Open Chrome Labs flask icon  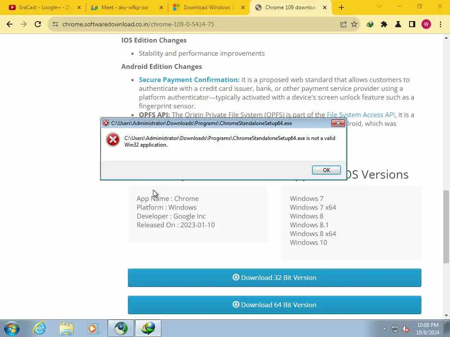(398, 25)
